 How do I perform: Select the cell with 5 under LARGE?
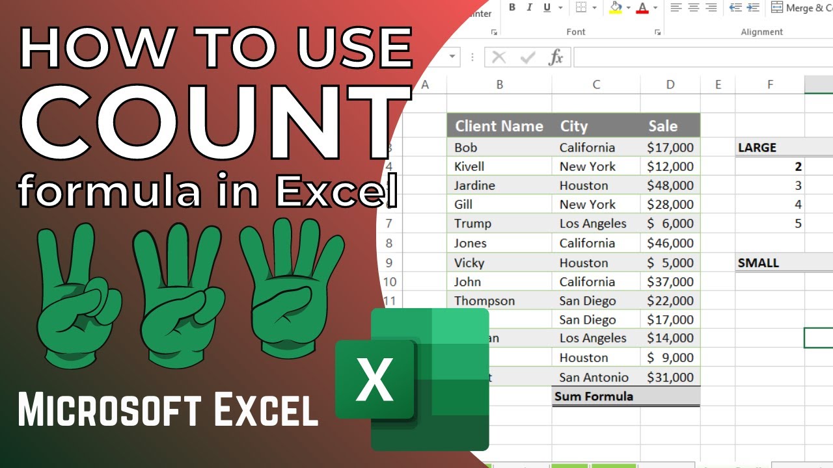tap(770, 224)
